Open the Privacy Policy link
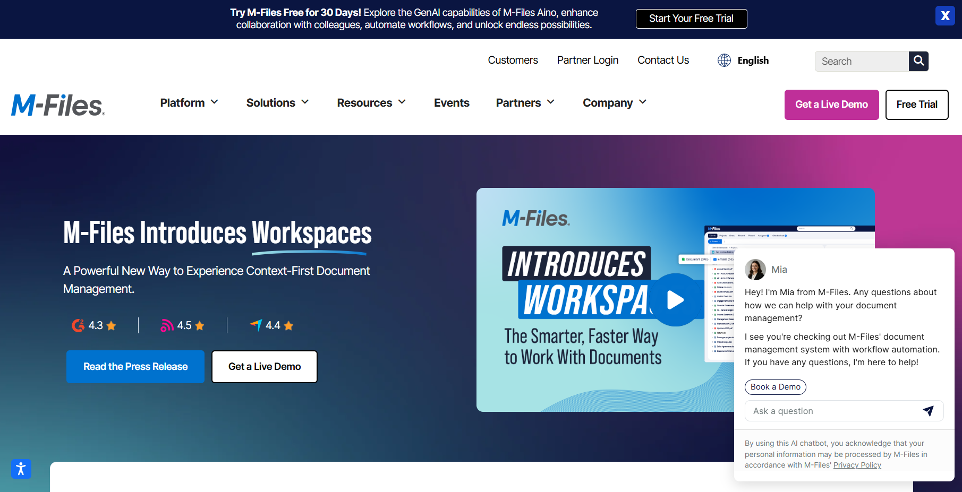 pos(857,465)
